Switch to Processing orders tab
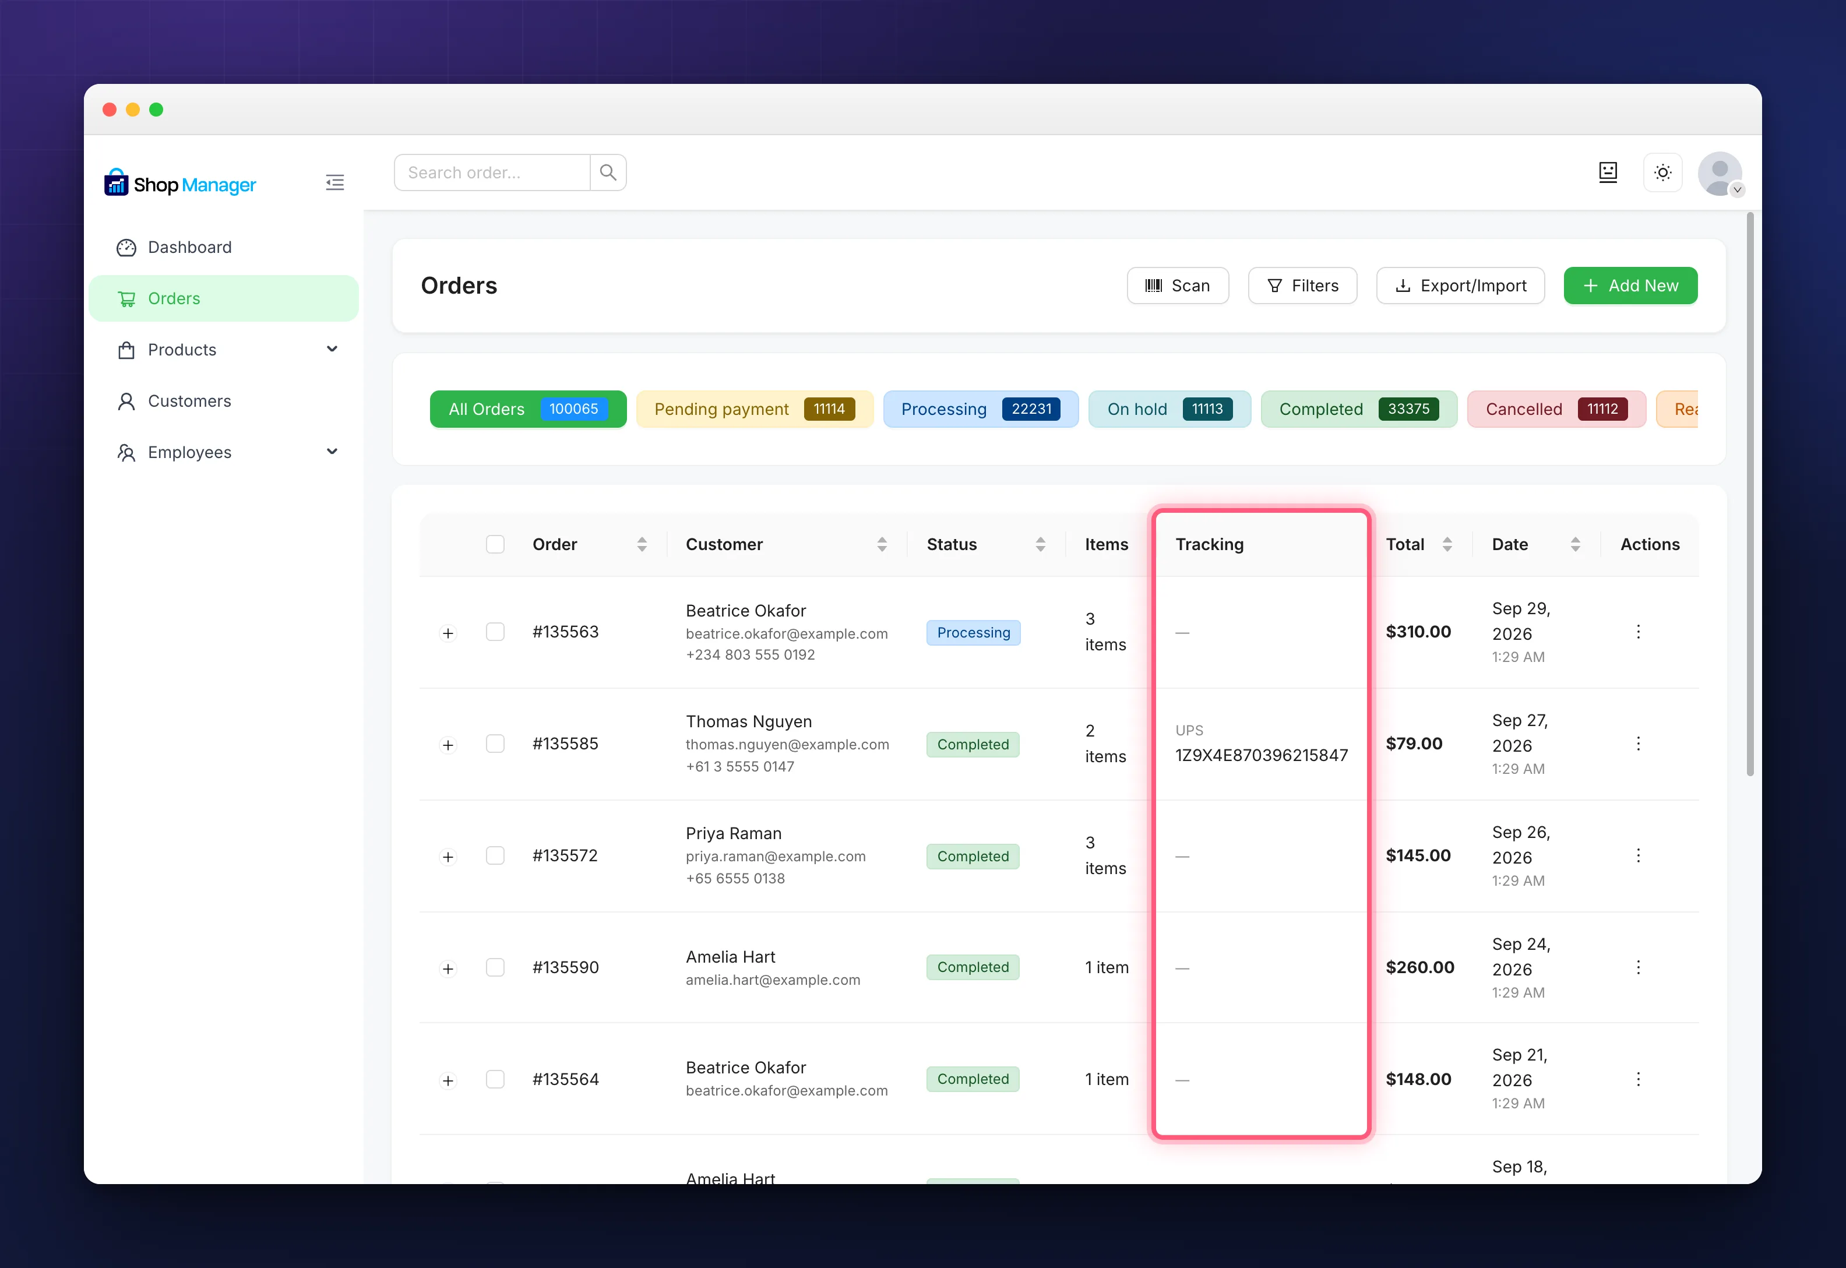This screenshot has height=1268, width=1846. pos(981,409)
